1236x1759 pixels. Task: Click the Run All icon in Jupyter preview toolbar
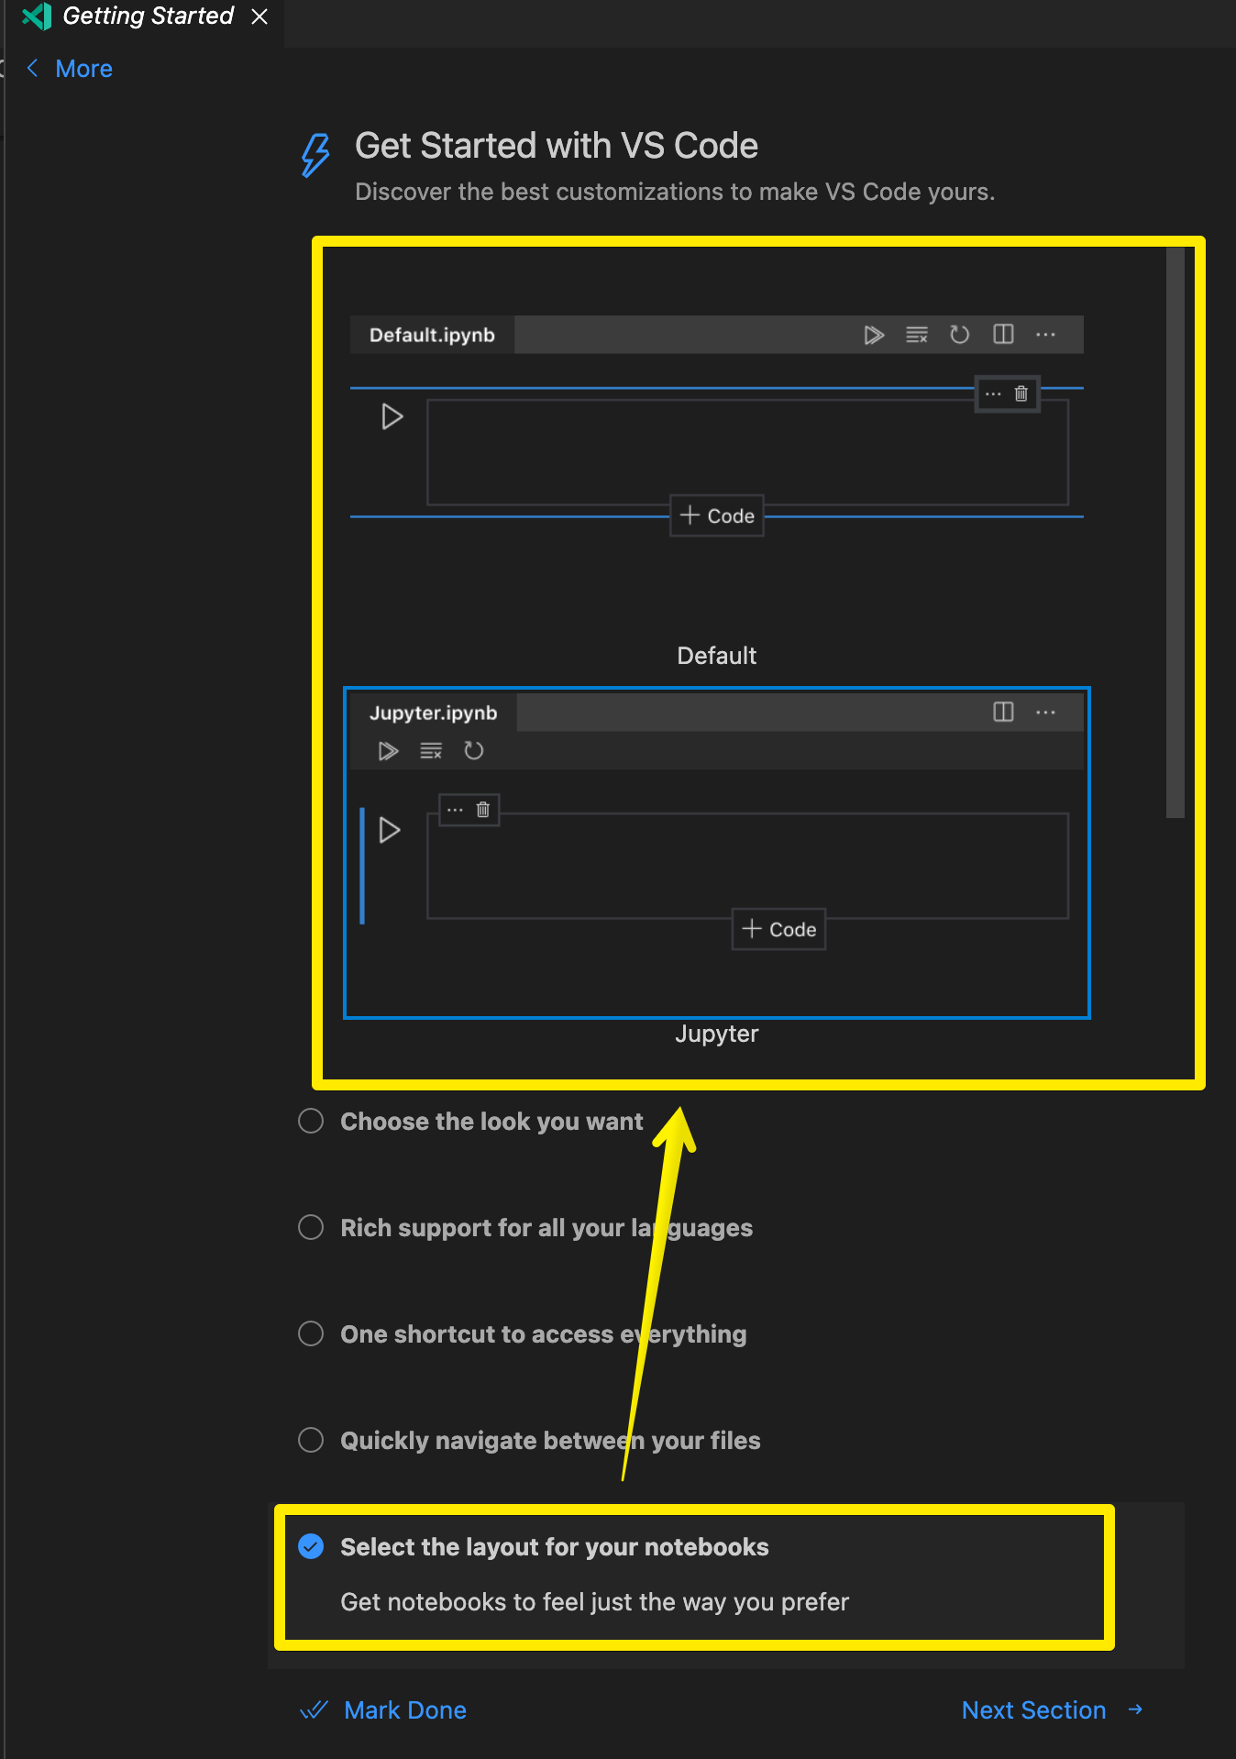(388, 751)
